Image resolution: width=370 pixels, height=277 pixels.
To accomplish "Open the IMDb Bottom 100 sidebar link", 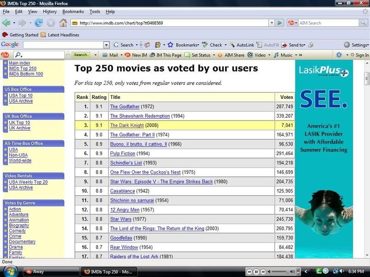I will 26,74.
